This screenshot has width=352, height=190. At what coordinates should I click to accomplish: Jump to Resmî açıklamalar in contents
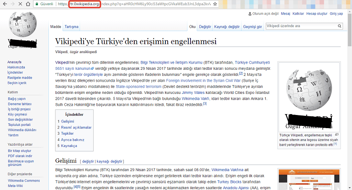tap(76, 127)
